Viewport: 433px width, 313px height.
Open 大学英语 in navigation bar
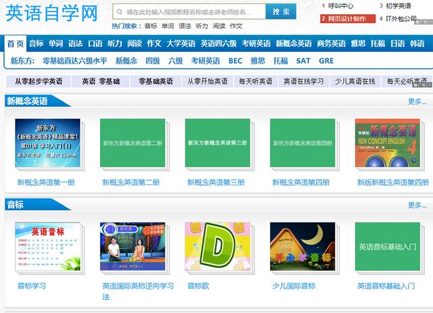[x=181, y=44]
